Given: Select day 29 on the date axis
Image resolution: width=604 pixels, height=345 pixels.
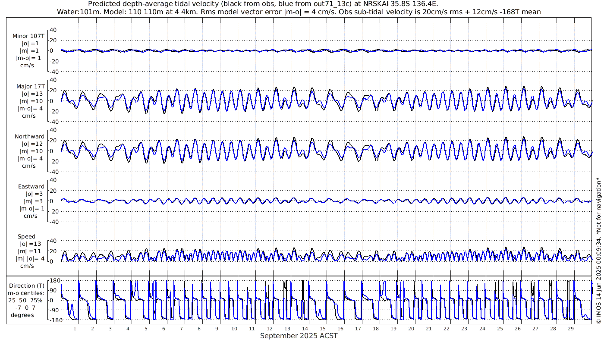Looking at the screenshot, I should [570, 329].
